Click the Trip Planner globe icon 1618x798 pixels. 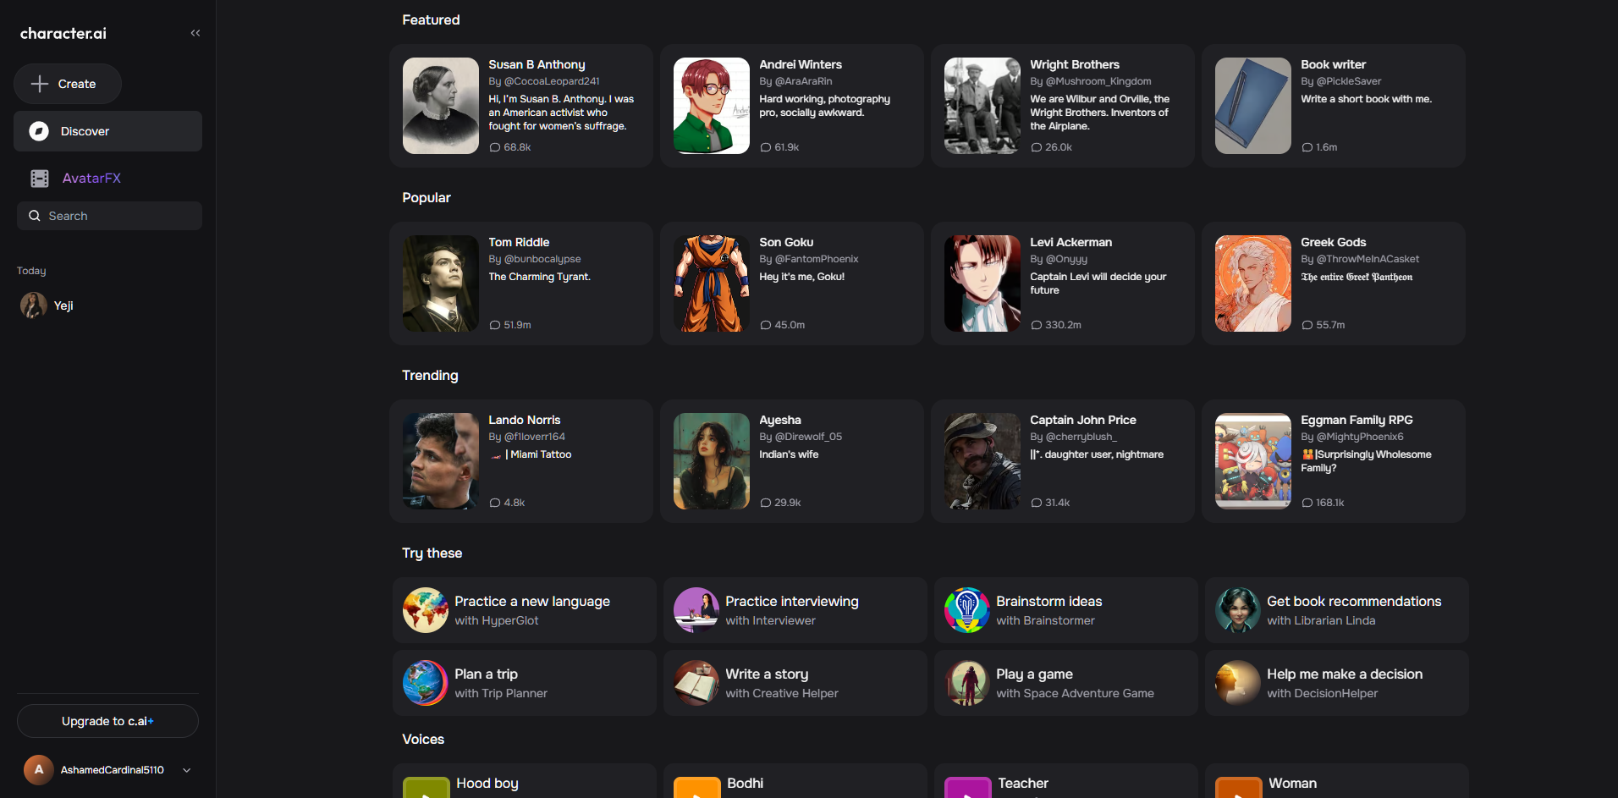click(426, 683)
